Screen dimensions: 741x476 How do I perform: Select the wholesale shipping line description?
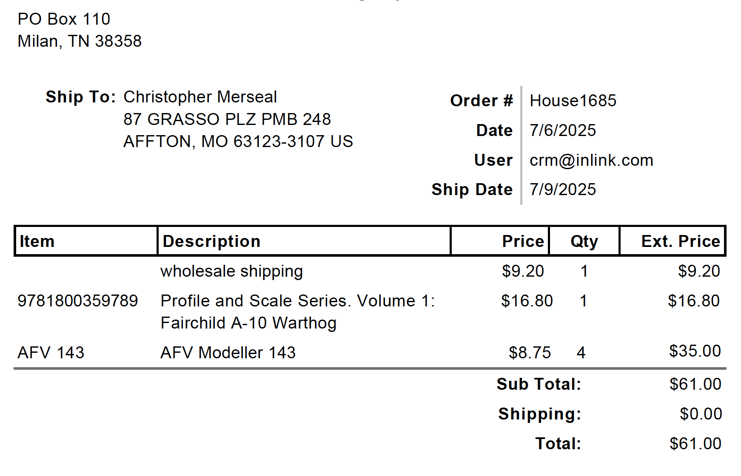click(231, 271)
